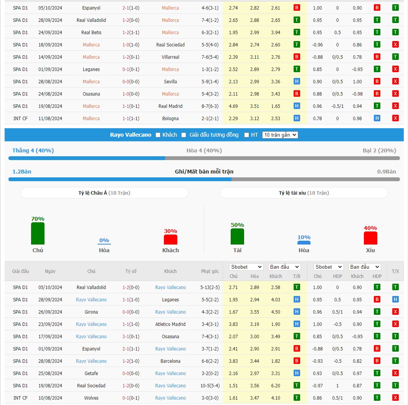Click green T badge in Mallorca vs Villarreal row
The width and height of the screenshot is (408, 405).
tap(395, 57)
